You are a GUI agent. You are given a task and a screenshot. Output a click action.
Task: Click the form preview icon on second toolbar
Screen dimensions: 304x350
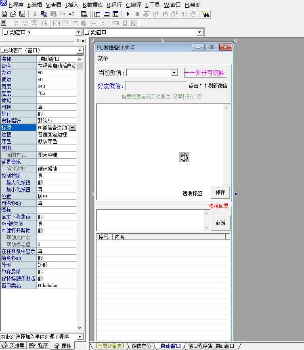(4, 23)
